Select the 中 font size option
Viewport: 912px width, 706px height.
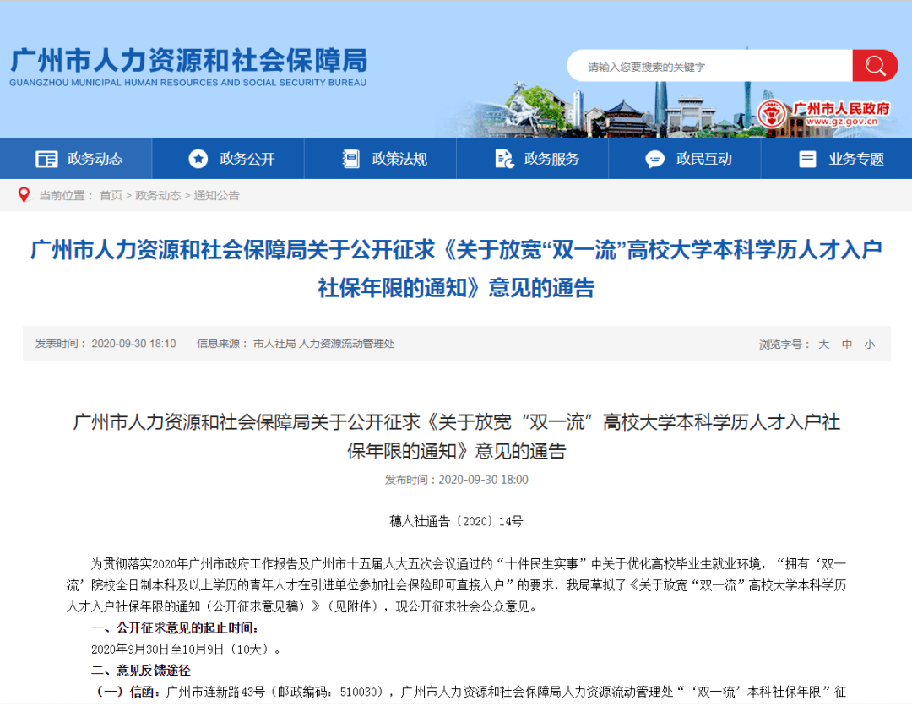tap(847, 344)
